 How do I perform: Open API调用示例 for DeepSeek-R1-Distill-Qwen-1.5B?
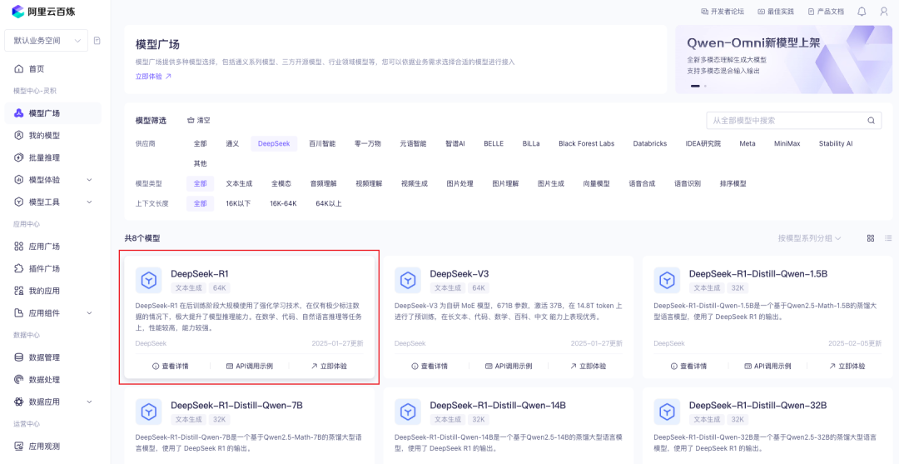click(767, 366)
